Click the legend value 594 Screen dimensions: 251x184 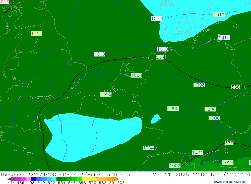pyautogui.click(x=113, y=182)
